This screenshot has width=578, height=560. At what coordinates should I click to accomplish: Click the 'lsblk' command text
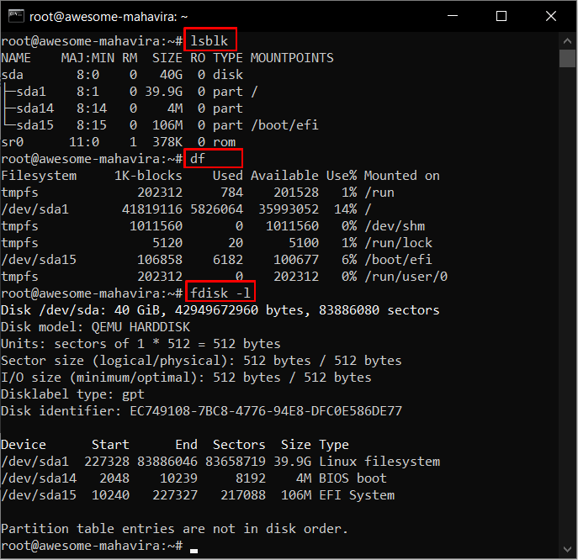tap(209, 41)
